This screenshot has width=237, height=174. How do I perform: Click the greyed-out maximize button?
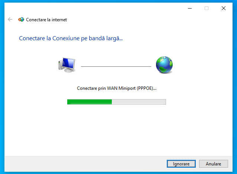(x=207, y=8)
